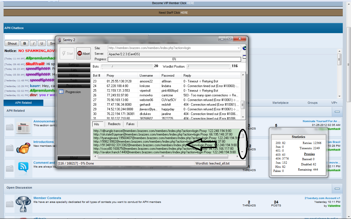This screenshot has width=351, height=219.
Task: Open Allpremiumhack's profile on the 11:44 AM message
Action: [x=41, y=58]
